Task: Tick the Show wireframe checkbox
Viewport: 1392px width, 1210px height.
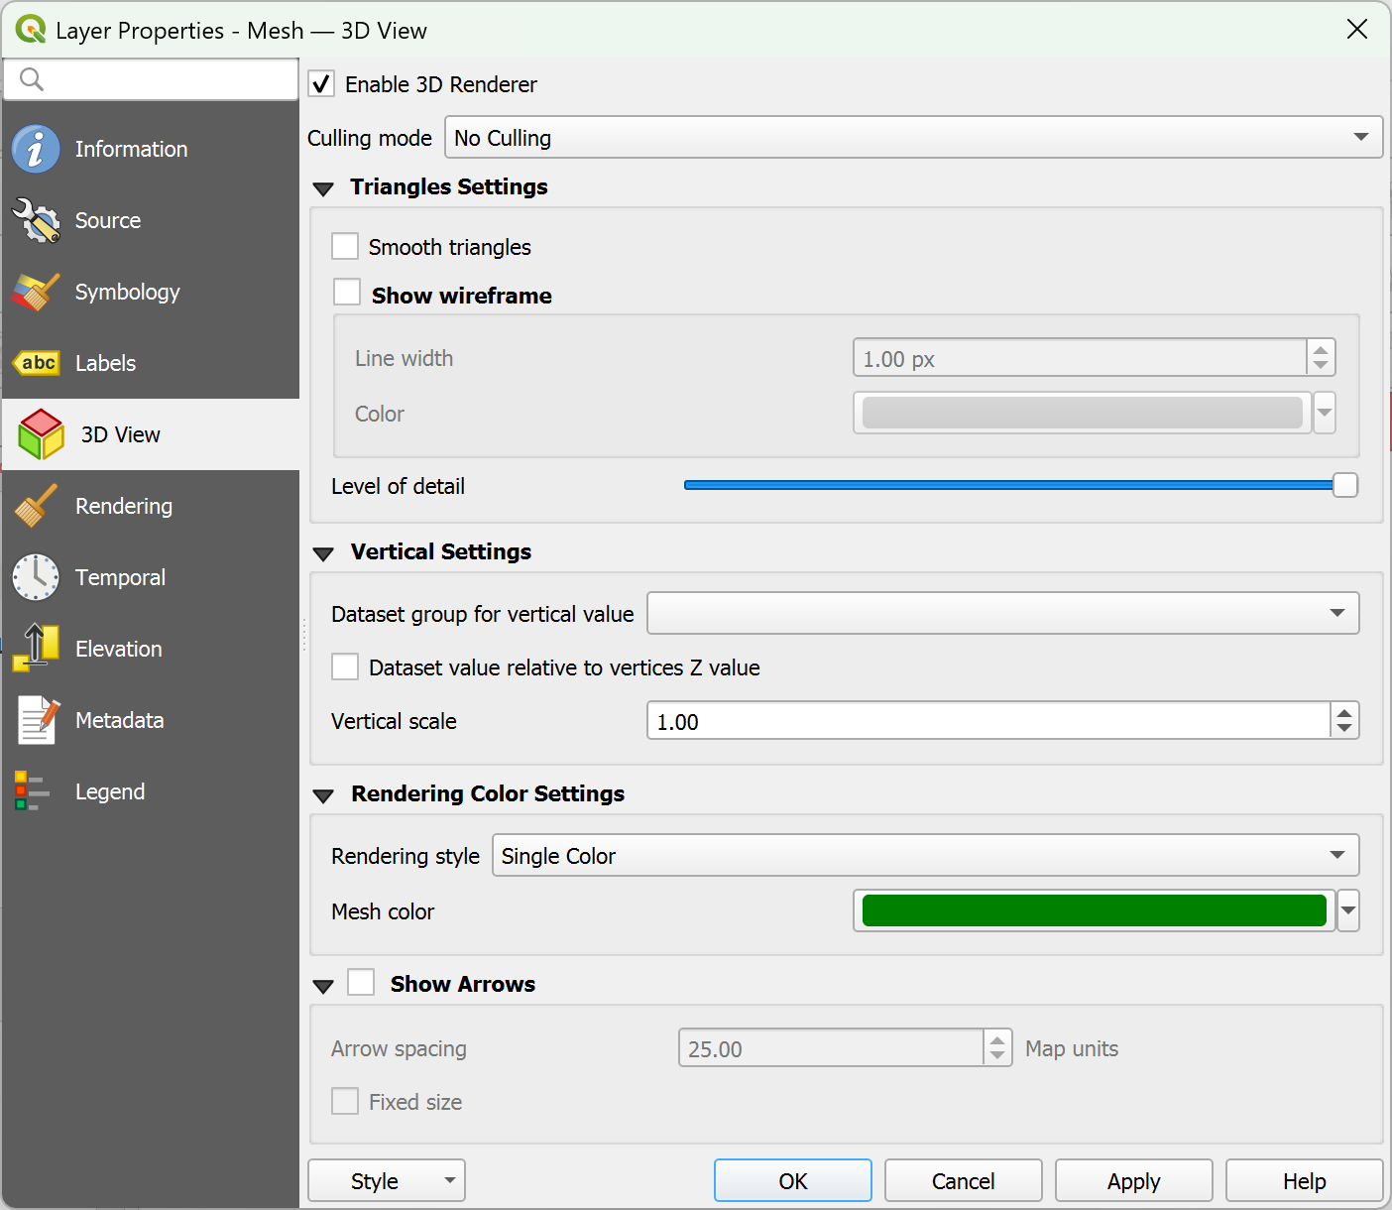Action: (x=347, y=293)
